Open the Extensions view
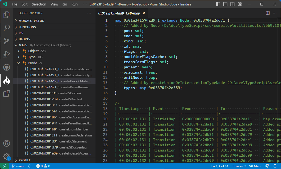The width and height of the screenshot is (281, 169). [x=7, y=94]
